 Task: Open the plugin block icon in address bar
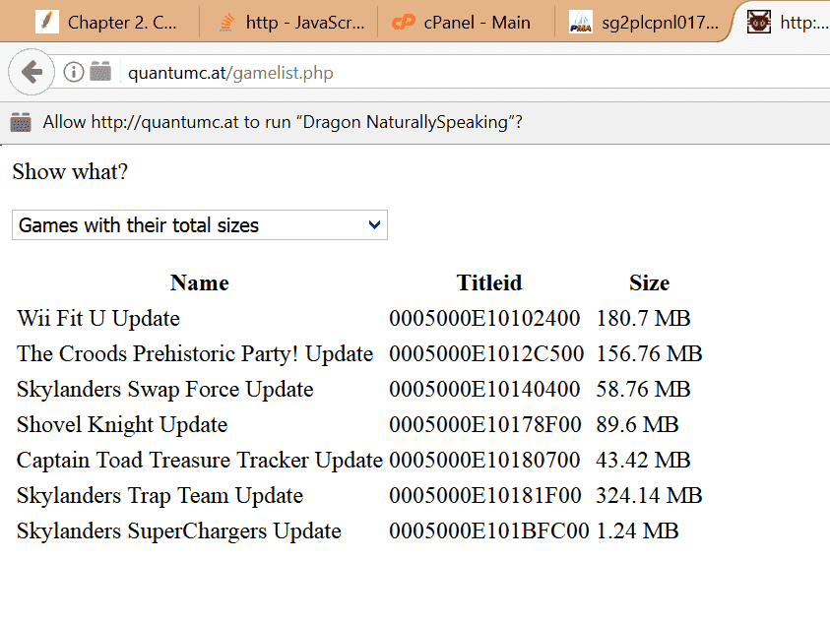click(100, 72)
